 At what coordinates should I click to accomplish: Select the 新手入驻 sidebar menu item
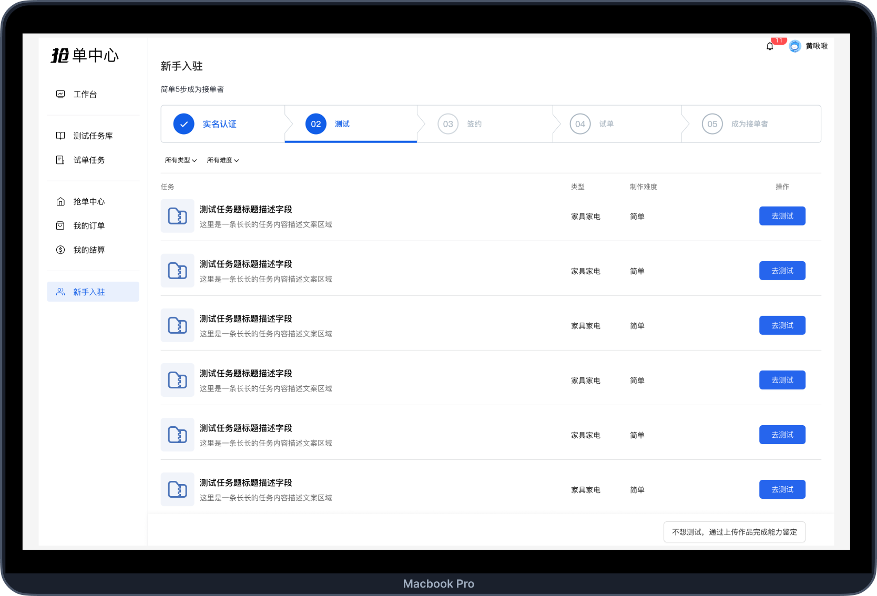[x=93, y=292]
